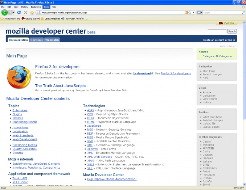Open the XML Web Services link
Viewport: 246px width, 190px height.
(100, 157)
